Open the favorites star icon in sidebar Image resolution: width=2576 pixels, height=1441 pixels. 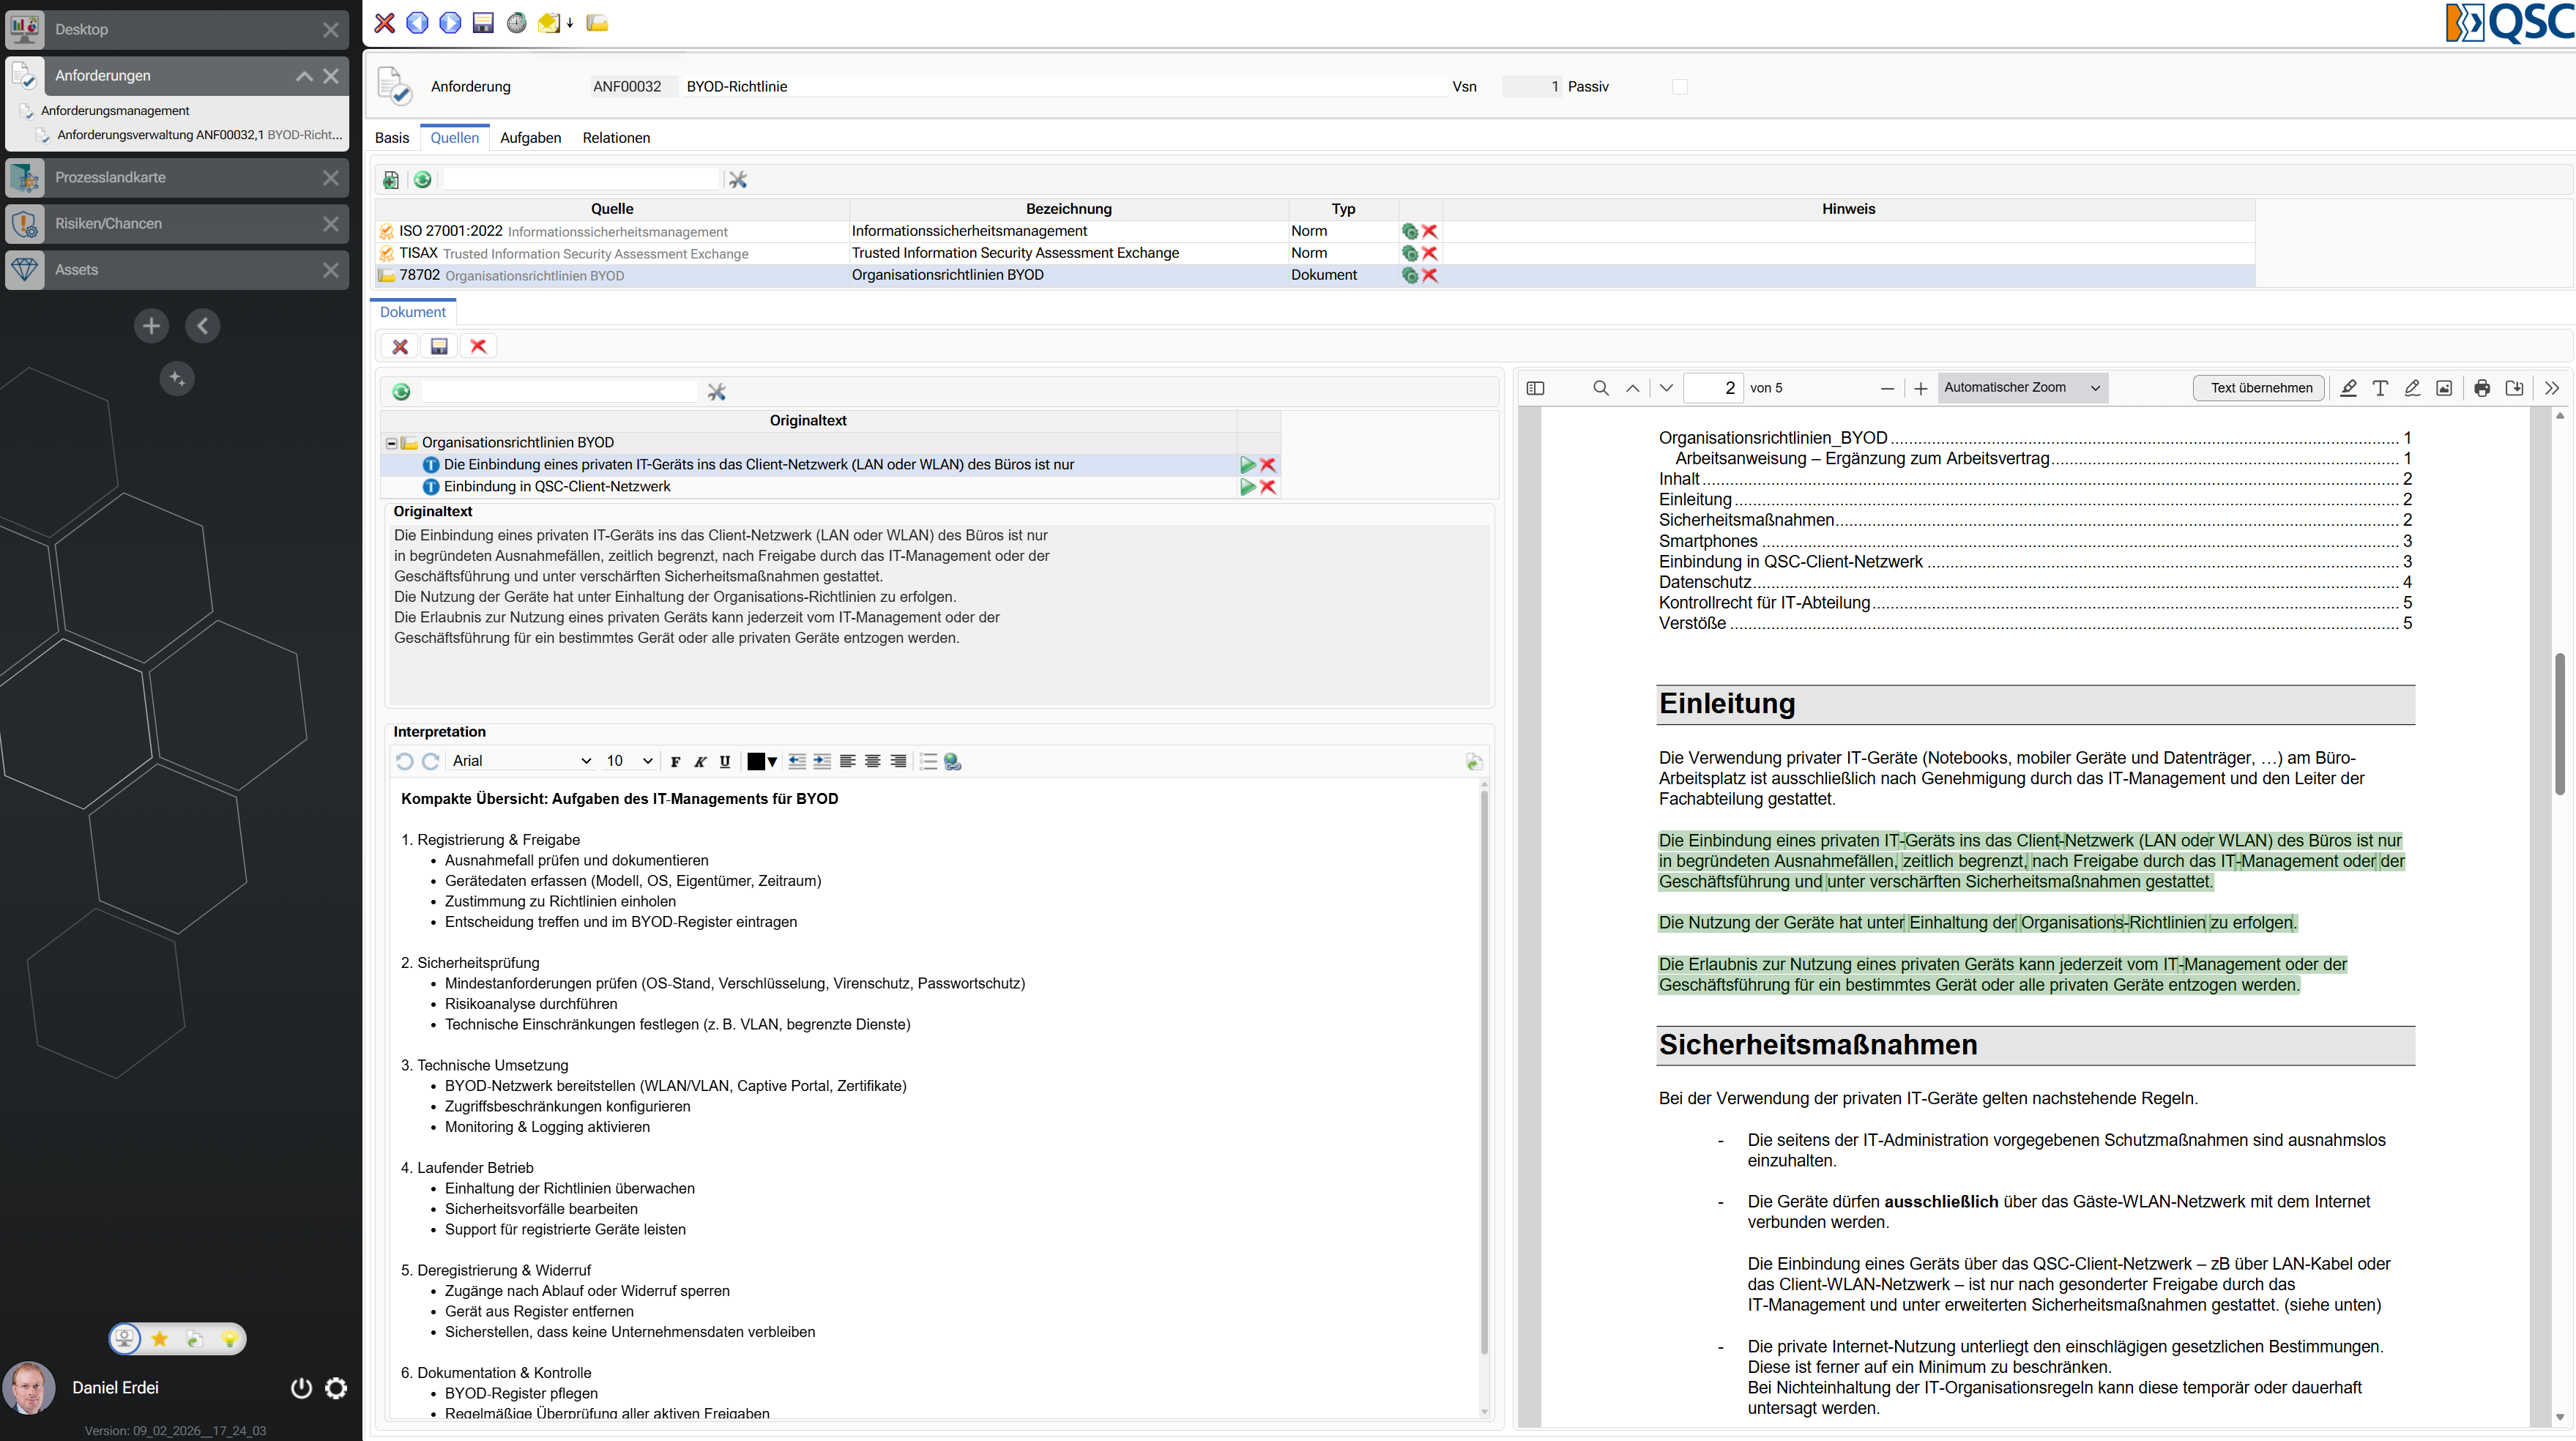tap(160, 1339)
